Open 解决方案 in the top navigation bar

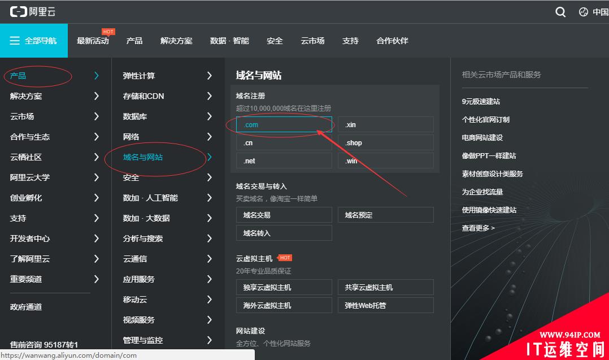point(176,41)
